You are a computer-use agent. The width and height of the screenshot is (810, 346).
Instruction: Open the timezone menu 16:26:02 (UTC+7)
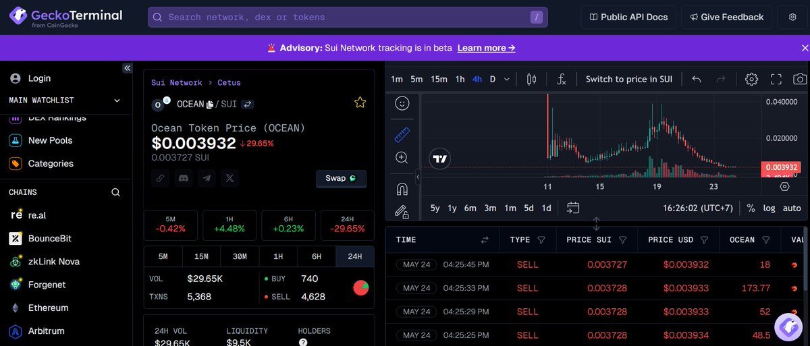click(698, 208)
